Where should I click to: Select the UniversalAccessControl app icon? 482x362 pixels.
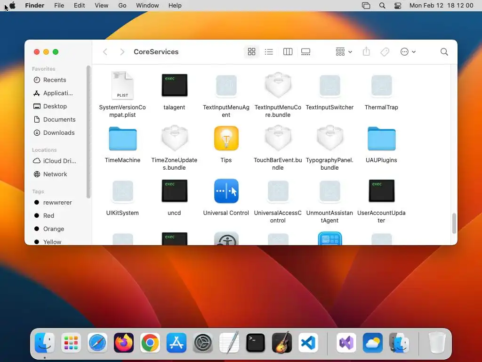(278, 191)
